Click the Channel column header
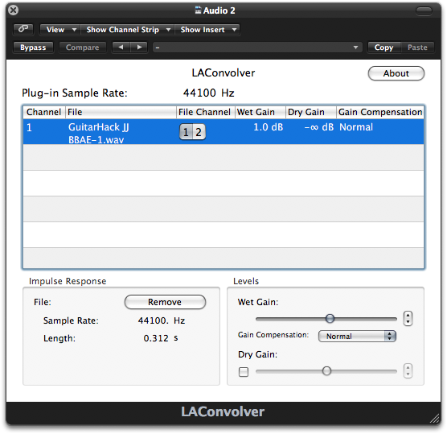The height and width of the screenshot is (434, 447). click(44, 112)
